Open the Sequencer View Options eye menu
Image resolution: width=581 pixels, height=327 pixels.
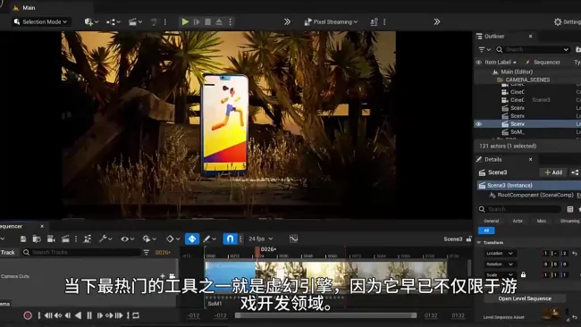[127, 239]
